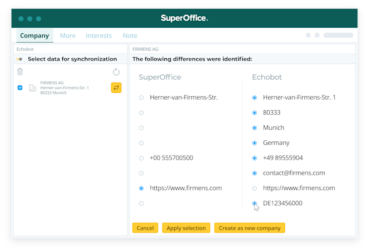Viewport: 369px width, 252px height.
Task: Click the SuperOffice column heading
Action: [x=160, y=77]
